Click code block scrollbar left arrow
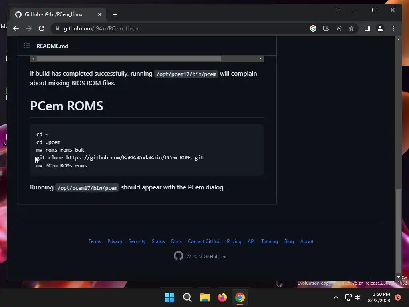This screenshot has width=409, height=307. 33,58
